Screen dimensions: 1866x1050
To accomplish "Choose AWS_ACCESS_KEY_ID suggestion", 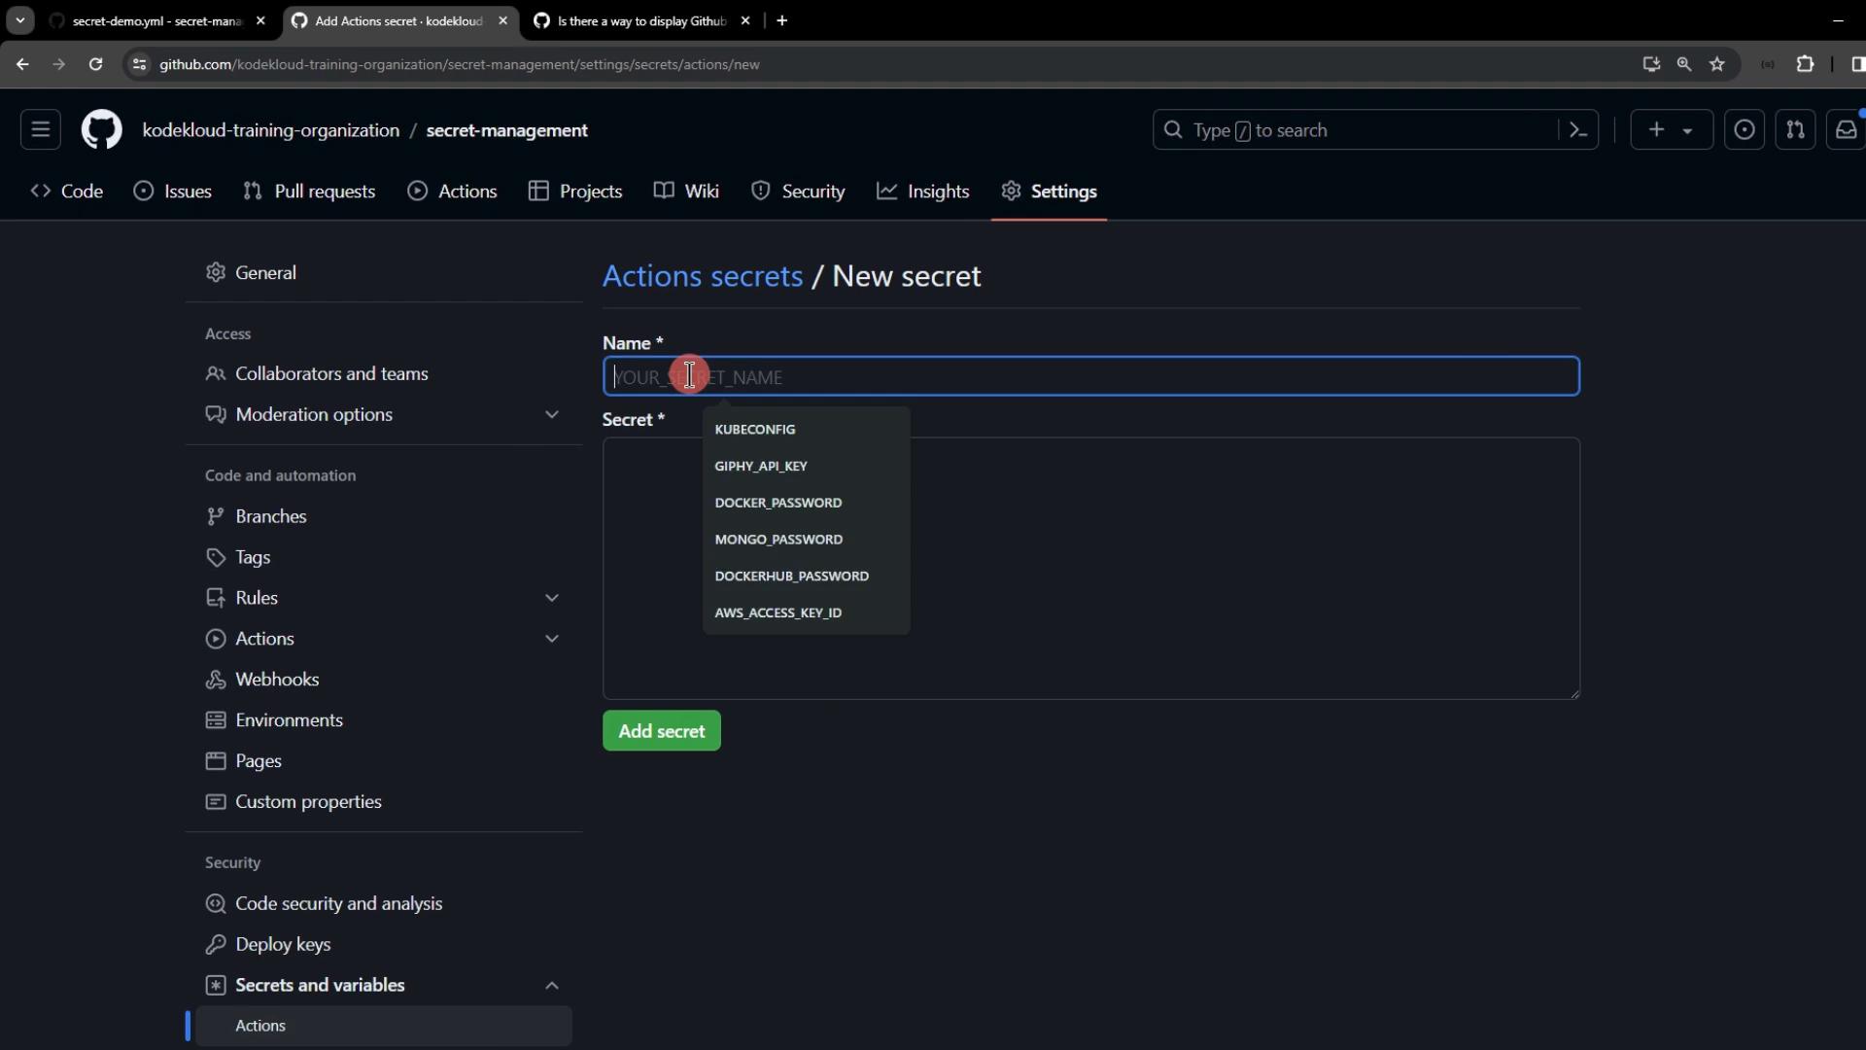I will (x=778, y=612).
